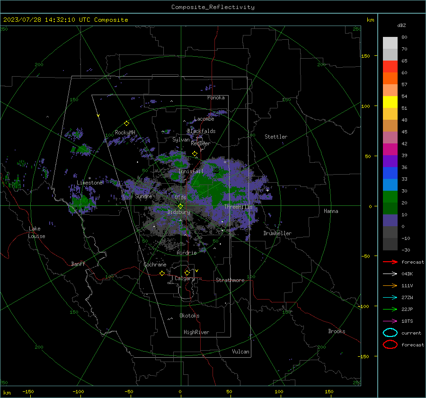
Task: Click the -100 tick on vertical axis
Action: point(364,306)
